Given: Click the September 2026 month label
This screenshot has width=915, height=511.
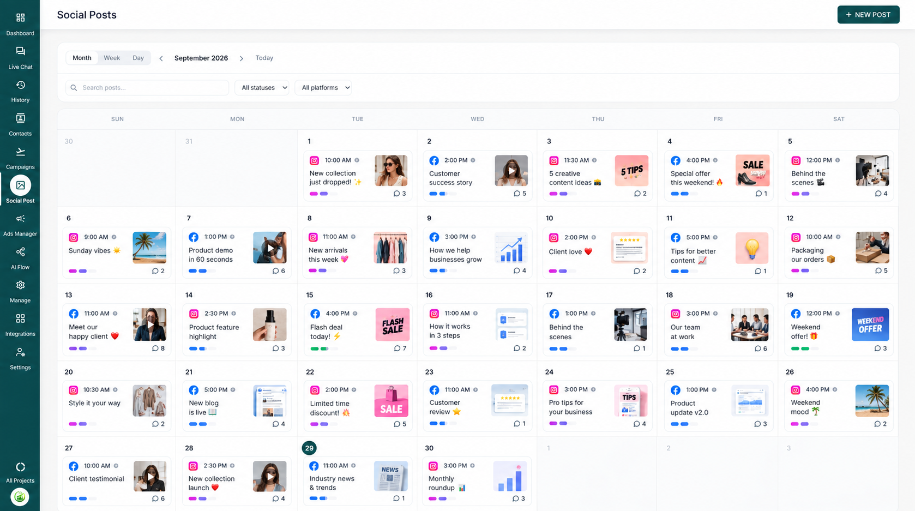Looking at the screenshot, I should (201, 58).
